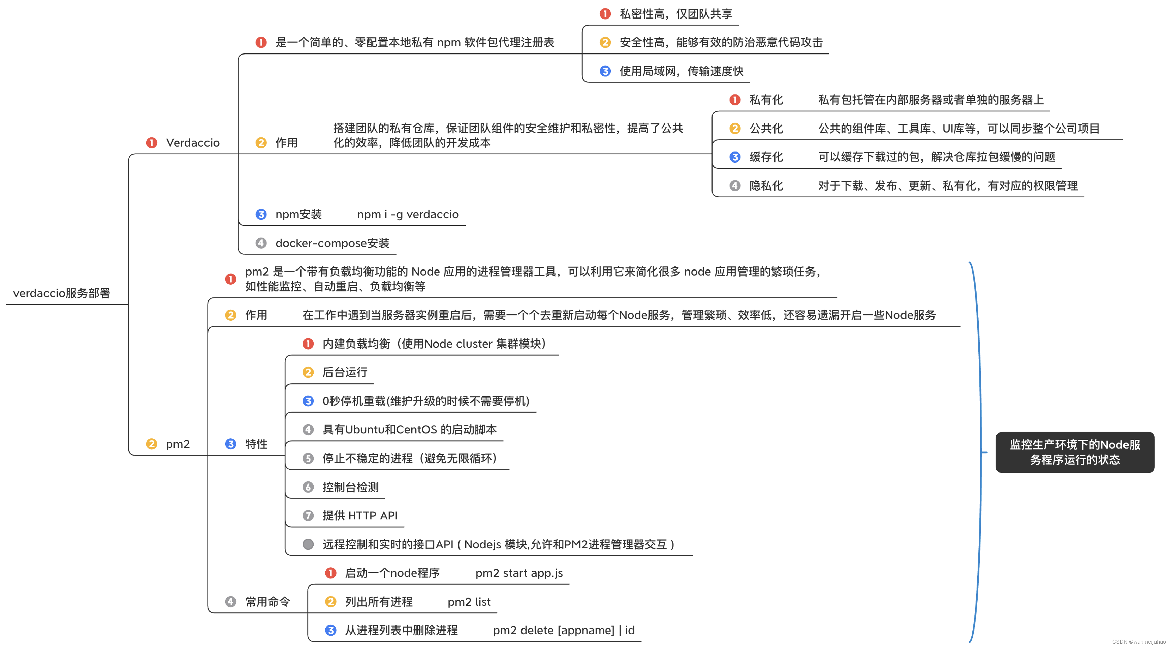The width and height of the screenshot is (1171, 648).
Task: Select the docker-compose安装 node
Action: pos(332,243)
